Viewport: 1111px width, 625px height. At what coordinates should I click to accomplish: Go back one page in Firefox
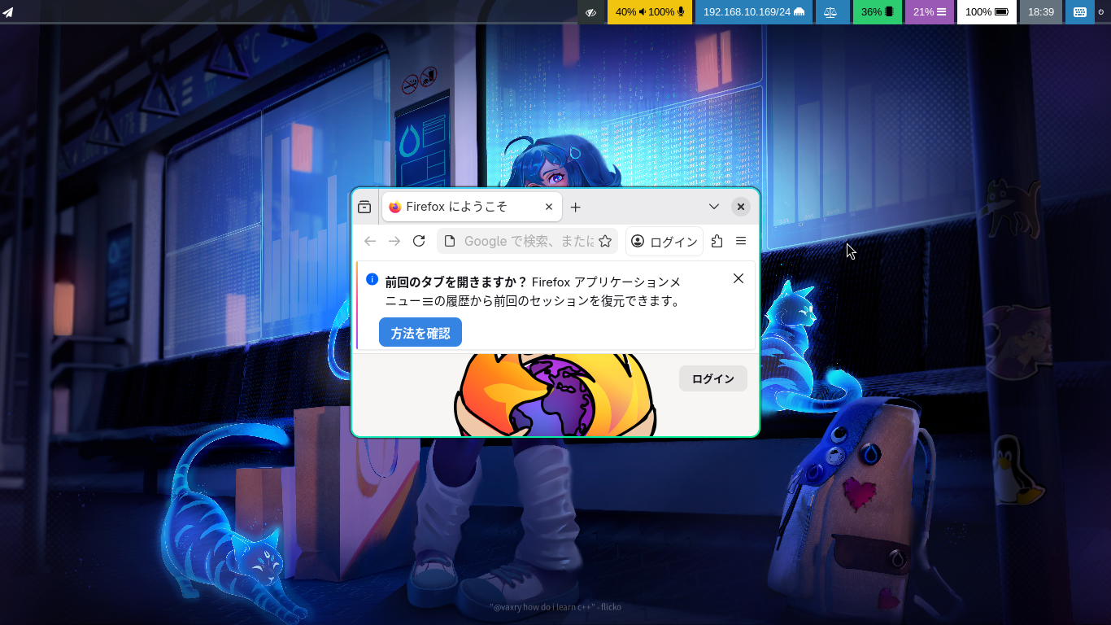[370, 241]
